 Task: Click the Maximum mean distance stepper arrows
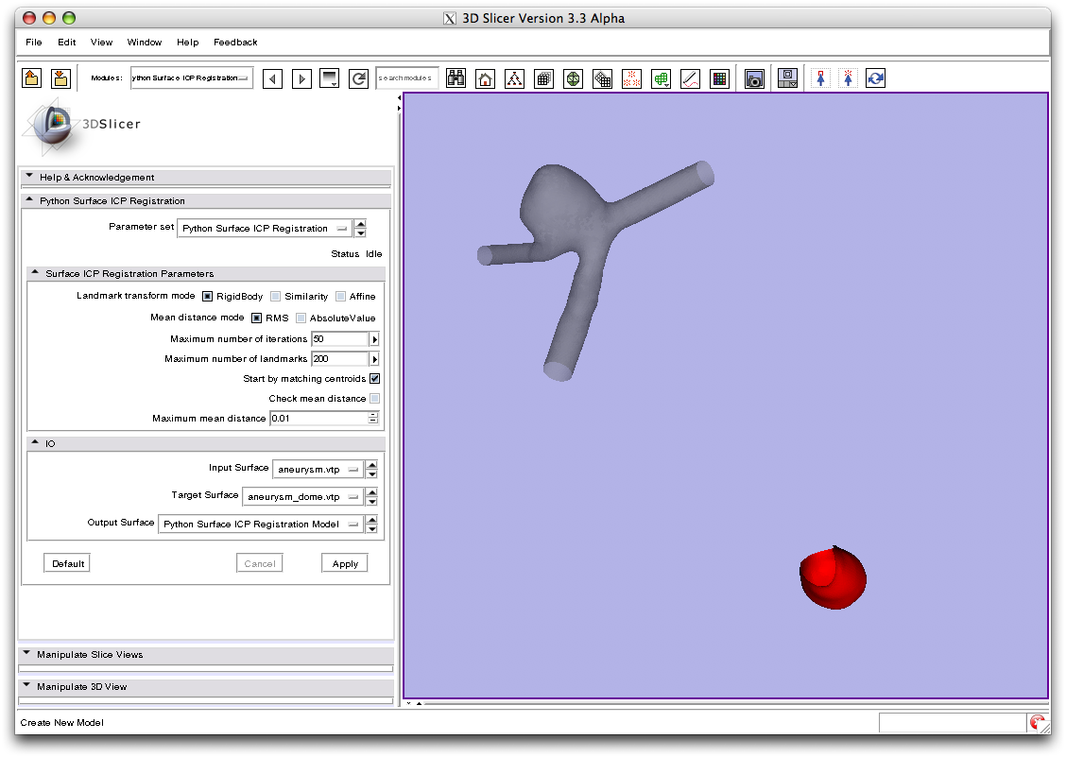coord(373,419)
